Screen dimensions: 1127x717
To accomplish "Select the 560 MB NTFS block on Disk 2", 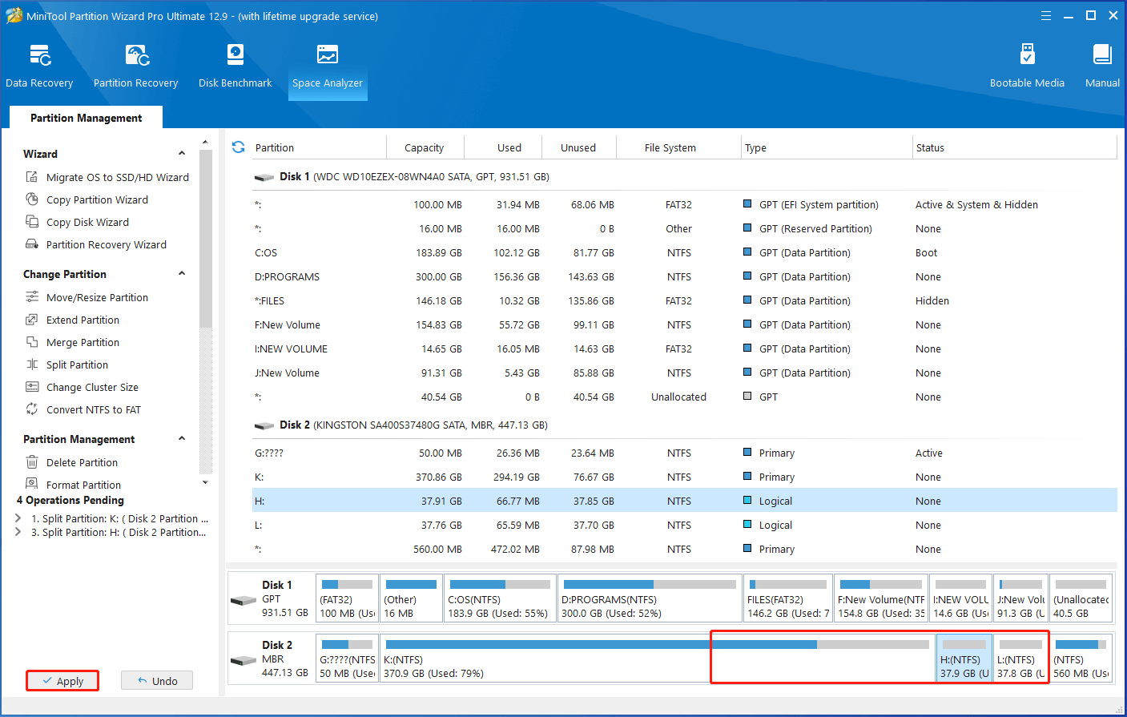I will point(1081,659).
